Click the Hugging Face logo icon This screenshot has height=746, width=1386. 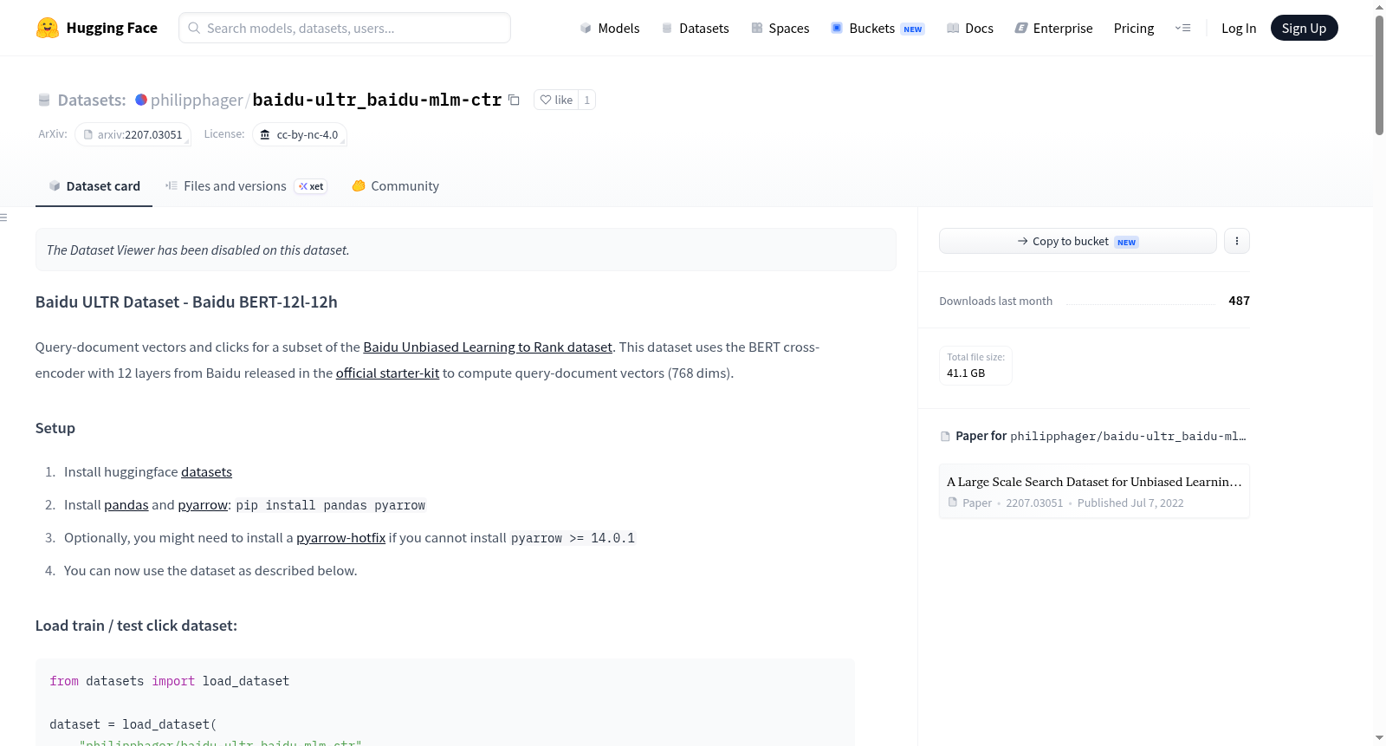(x=48, y=28)
